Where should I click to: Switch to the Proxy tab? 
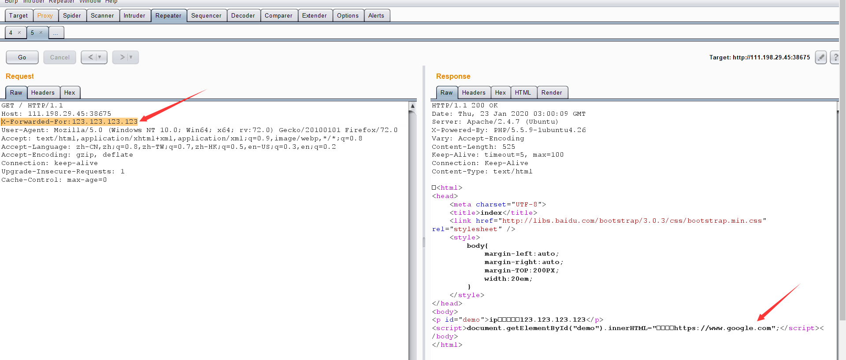pyautogui.click(x=45, y=15)
